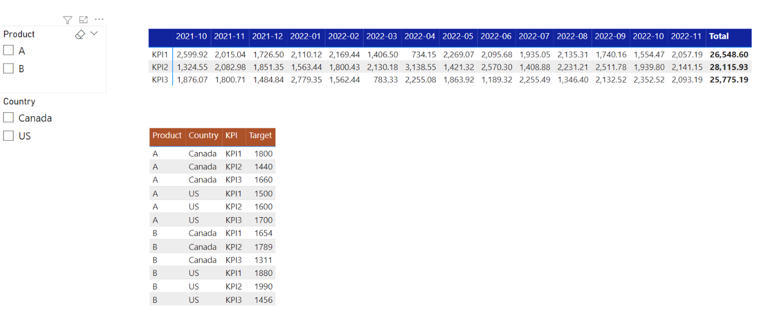Sort targets table by Product header

coord(167,136)
